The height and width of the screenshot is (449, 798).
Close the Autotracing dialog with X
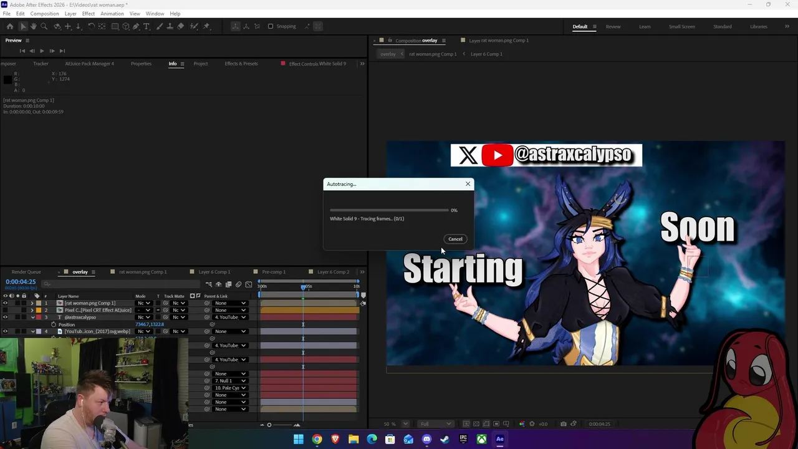click(468, 184)
